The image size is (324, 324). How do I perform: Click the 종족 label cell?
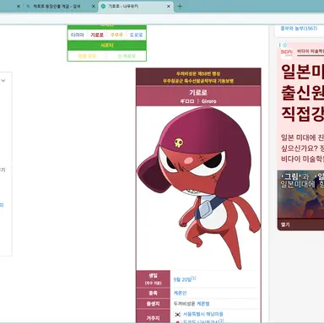[154, 293]
